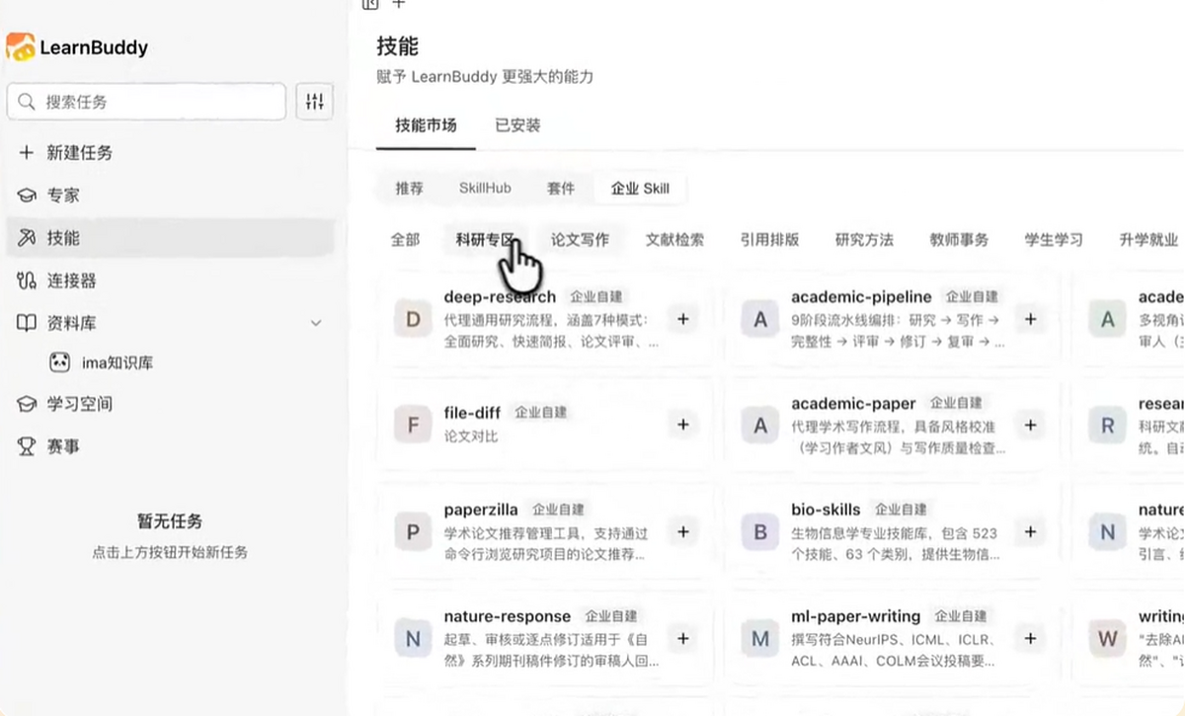The width and height of the screenshot is (1185, 716).
Task: Click the search magnifier icon
Action: (28, 102)
